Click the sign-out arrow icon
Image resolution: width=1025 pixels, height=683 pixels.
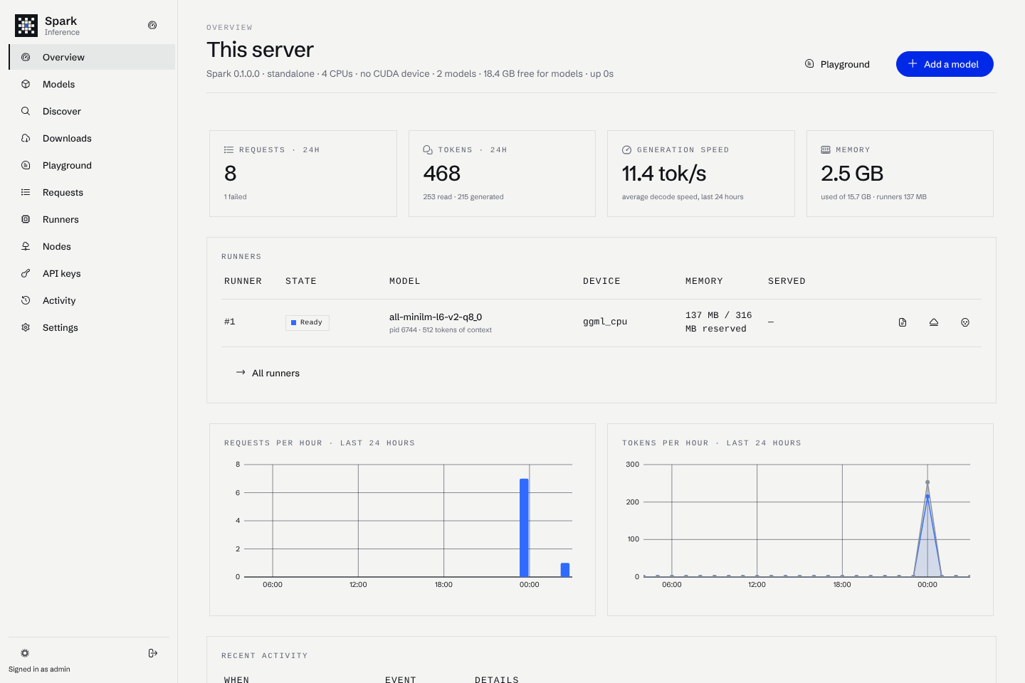coord(153,653)
